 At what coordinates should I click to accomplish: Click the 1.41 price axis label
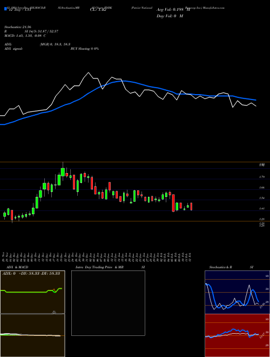tap(261, 209)
